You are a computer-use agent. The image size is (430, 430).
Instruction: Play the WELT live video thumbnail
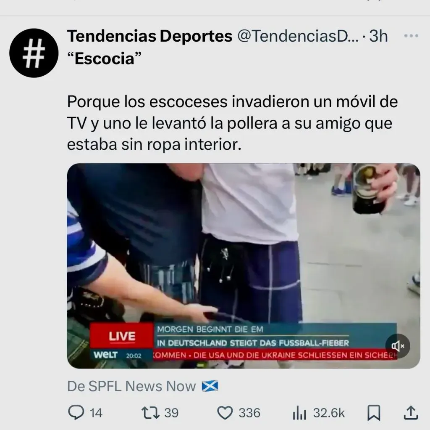(x=244, y=265)
